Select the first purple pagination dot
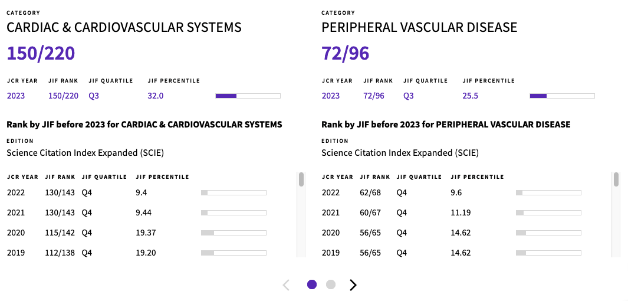628x301 pixels. 312,284
